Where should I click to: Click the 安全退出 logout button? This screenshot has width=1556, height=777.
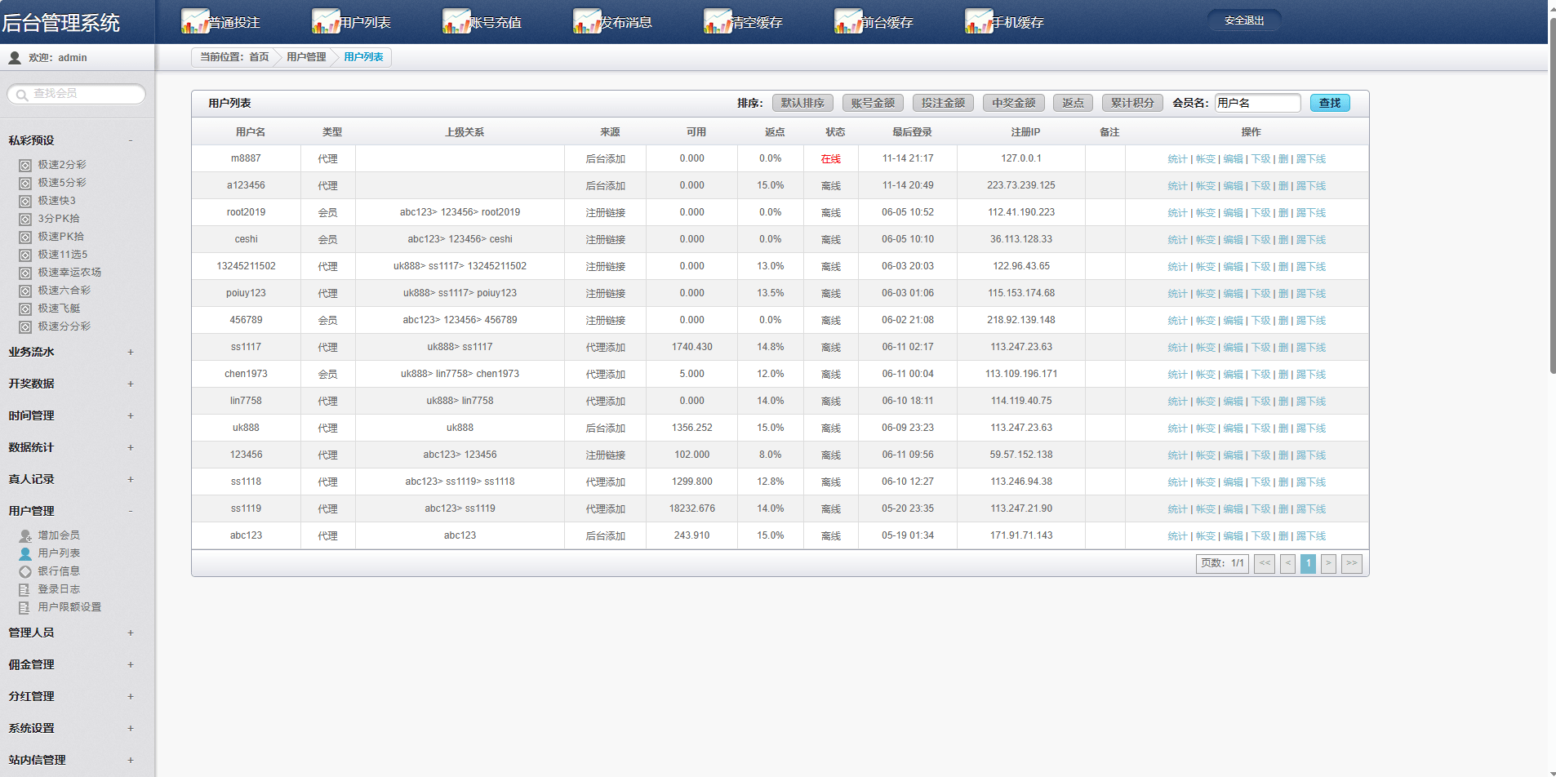click(1243, 20)
